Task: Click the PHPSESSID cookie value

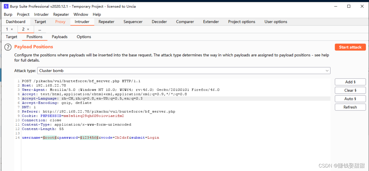Action: (x=94, y=116)
